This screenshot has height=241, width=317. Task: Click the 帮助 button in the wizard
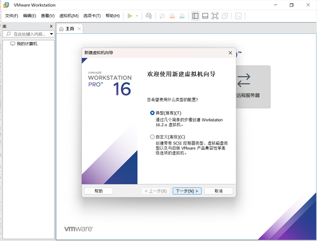click(x=99, y=191)
